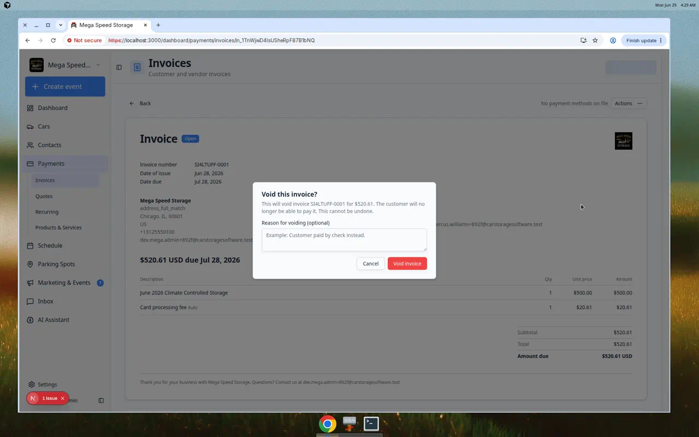Cancel the void invoice dialog
This screenshot has width=699, height=437.
point(371,263)
